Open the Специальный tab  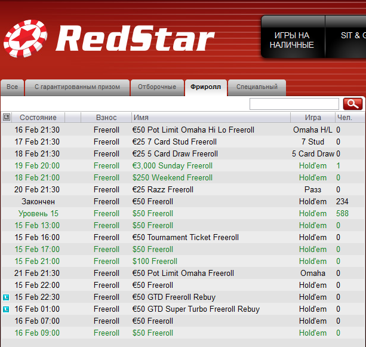click(x=257, y=87)
